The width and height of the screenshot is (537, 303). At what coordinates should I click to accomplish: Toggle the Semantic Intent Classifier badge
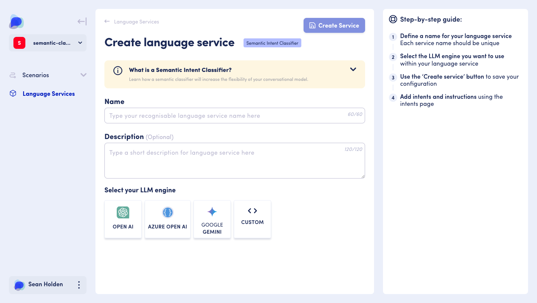272,43
